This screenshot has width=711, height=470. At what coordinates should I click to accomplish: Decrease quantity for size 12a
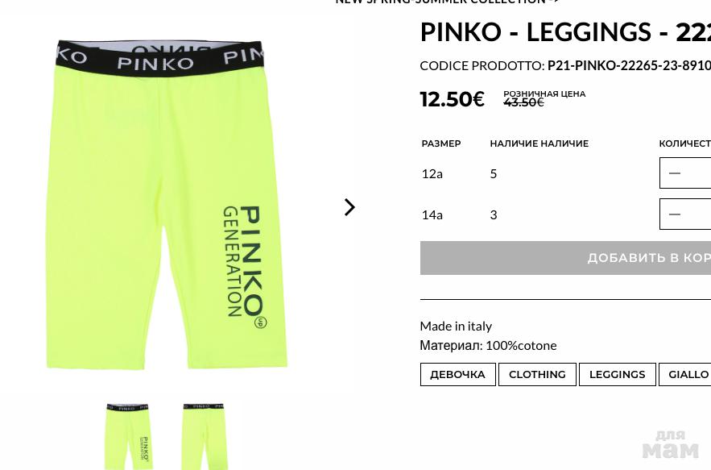point(675,173)
